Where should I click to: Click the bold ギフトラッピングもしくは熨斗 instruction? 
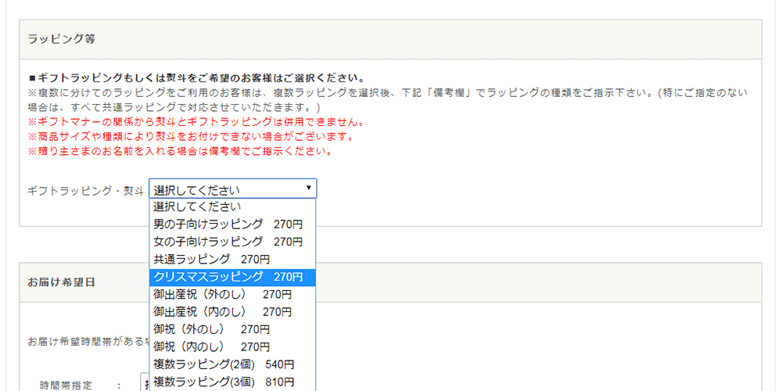(196, 78)
